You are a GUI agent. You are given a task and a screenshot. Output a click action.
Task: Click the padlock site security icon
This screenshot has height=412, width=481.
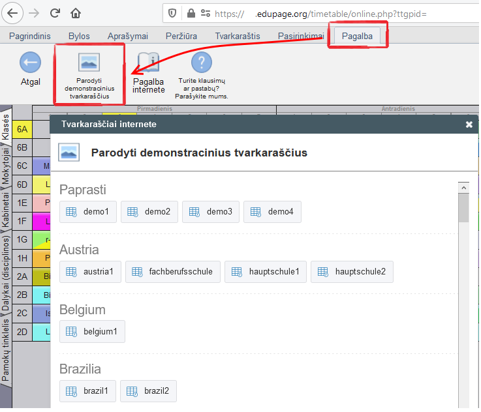click(x=191, y=13)
